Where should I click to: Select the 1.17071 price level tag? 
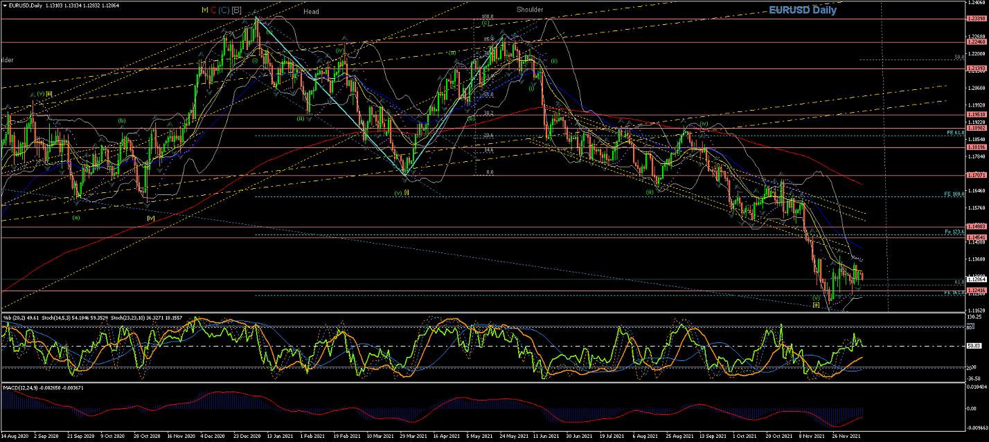click(976, 176)
